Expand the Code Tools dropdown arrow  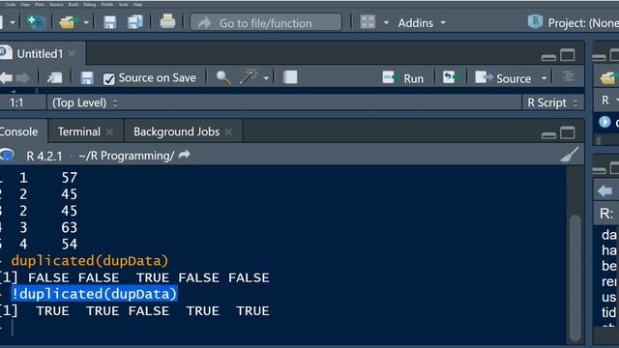coord(266,78)
